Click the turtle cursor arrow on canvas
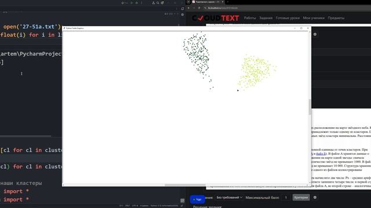Screen dimensions: 371x208 238,90
